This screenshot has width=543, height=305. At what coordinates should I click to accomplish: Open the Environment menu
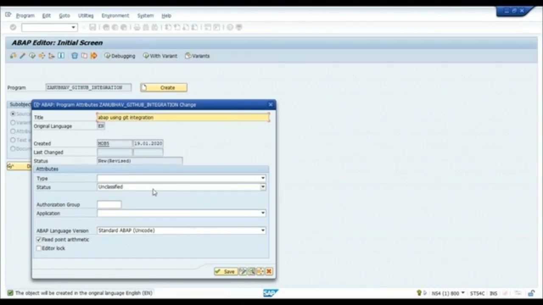tap(115, 16)
